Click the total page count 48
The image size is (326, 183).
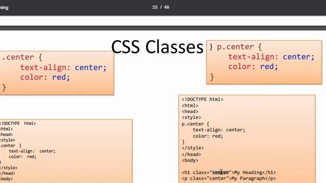pos(167,7)
